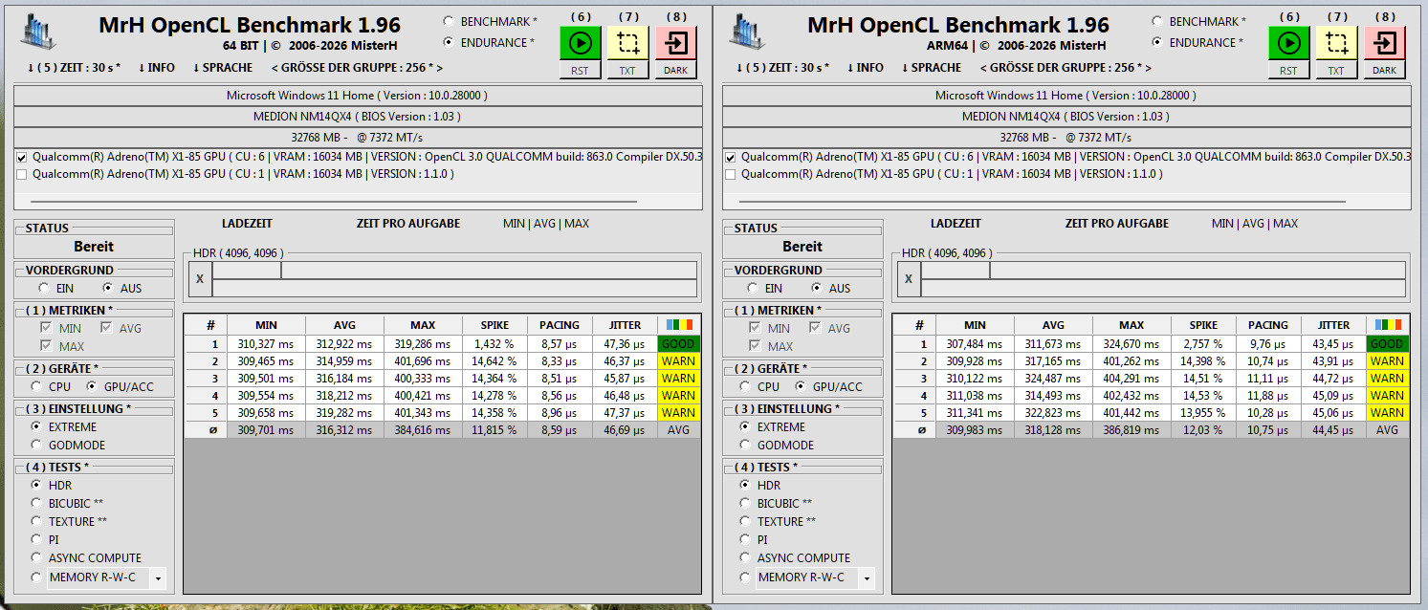The width and height of the screenshot is (1428, 610).
Task: Open SPRACHE language dropdown in 64 BIT window
Action: [223, 68]
